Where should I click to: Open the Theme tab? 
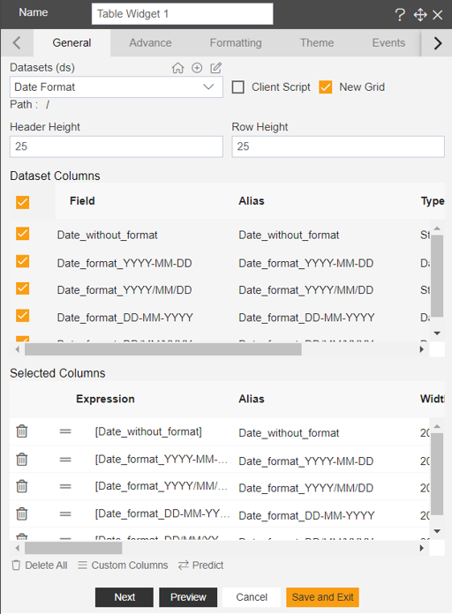(x=317, y=42)
